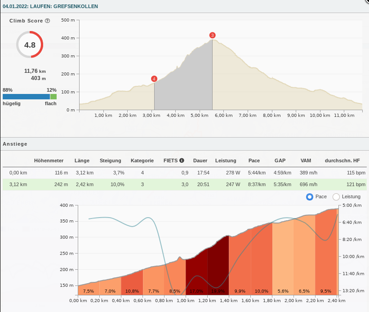The image size is (369, 312).
Task: Click the FIETS info icon
Action: [x=182, y=160]
